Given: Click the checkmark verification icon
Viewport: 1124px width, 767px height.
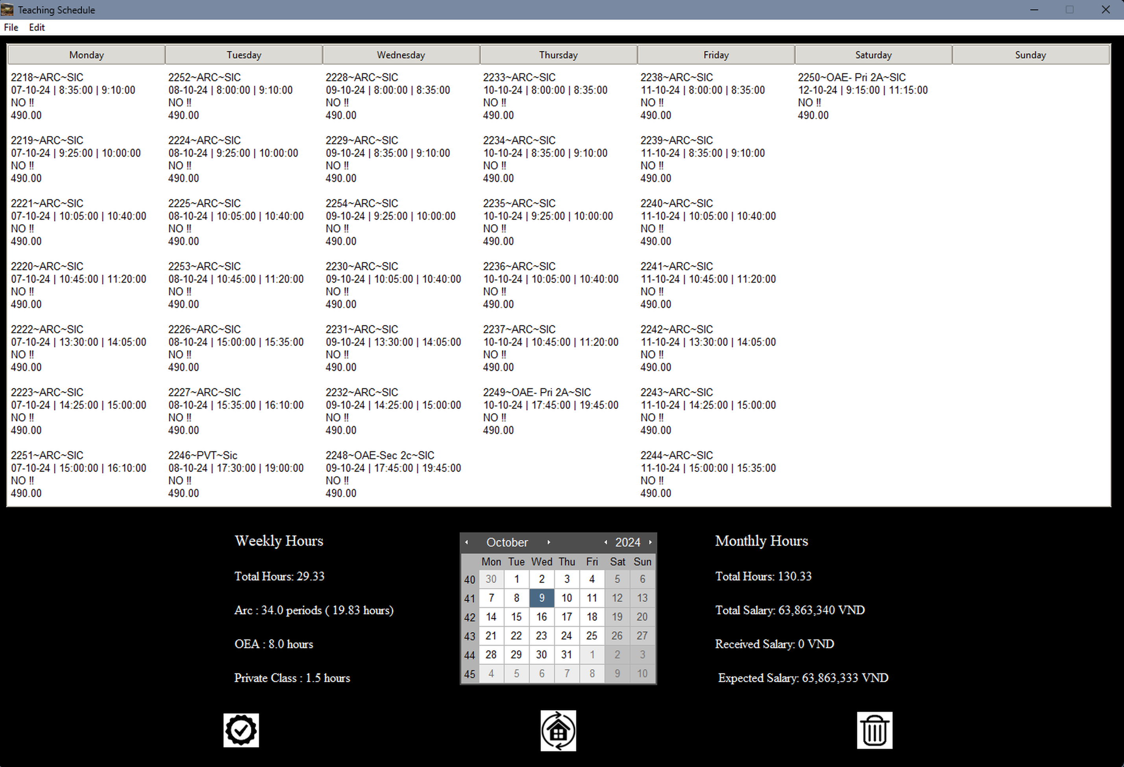Looking at the screenshot, I should (241, 730).
